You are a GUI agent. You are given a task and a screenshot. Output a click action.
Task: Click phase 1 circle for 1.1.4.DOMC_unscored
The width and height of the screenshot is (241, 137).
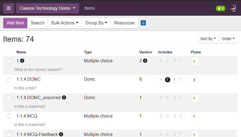(195, 98)
